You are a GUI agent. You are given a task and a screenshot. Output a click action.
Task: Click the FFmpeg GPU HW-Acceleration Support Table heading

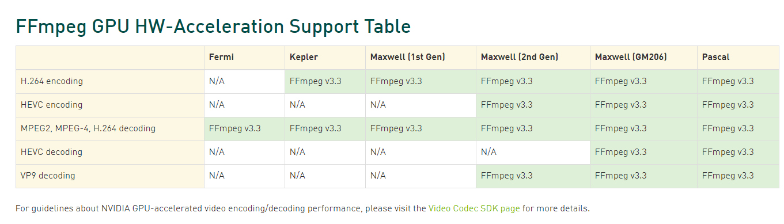(x=213, y=26)
